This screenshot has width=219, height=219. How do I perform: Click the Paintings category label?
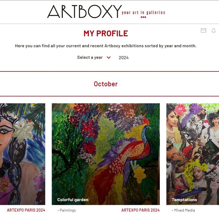click(67, 210)
